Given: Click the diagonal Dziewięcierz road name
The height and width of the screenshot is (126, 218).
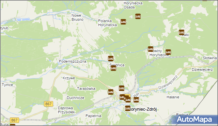Looking at the screenshot, I should [168, 82].
